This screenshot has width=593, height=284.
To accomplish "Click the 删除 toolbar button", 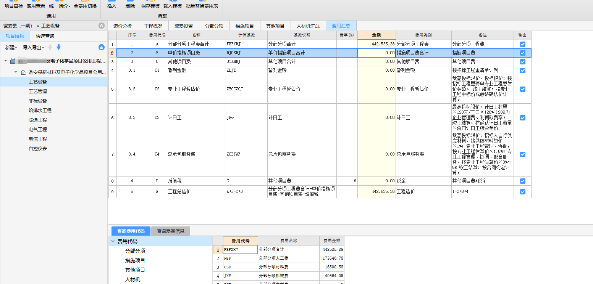I will 130,5.
